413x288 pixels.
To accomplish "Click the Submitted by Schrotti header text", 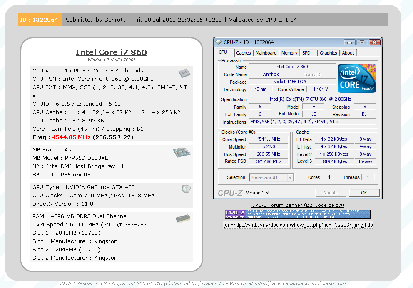I will 96,20.
